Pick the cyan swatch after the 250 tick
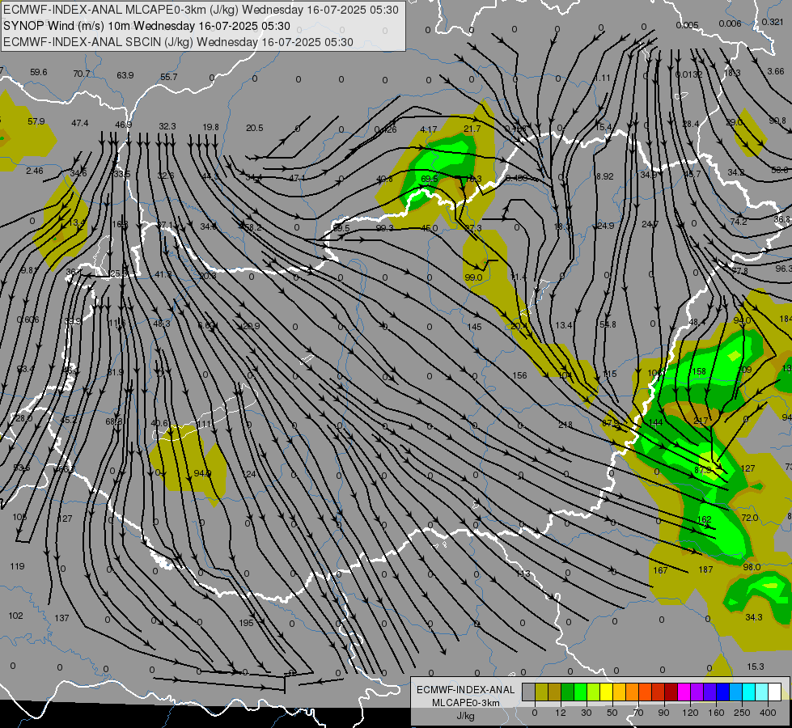This screenshot has width=792, height=728. click(x=748, y=692)
